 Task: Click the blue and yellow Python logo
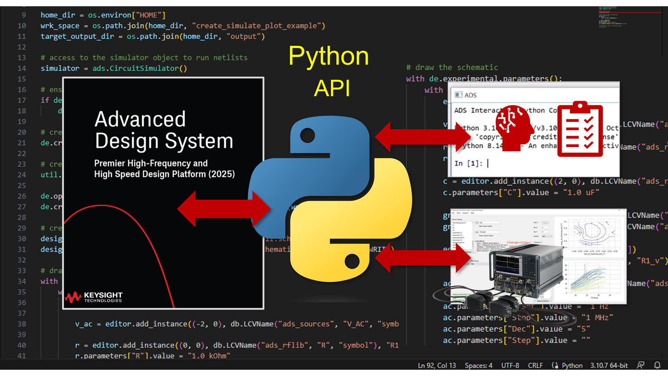point(330,198)
